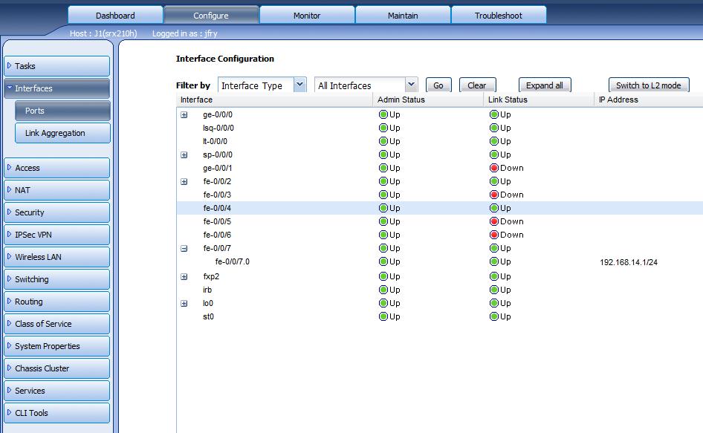Click lo0 green admin status icon
This screenshot has height=433, width=703.
point(383,304)
